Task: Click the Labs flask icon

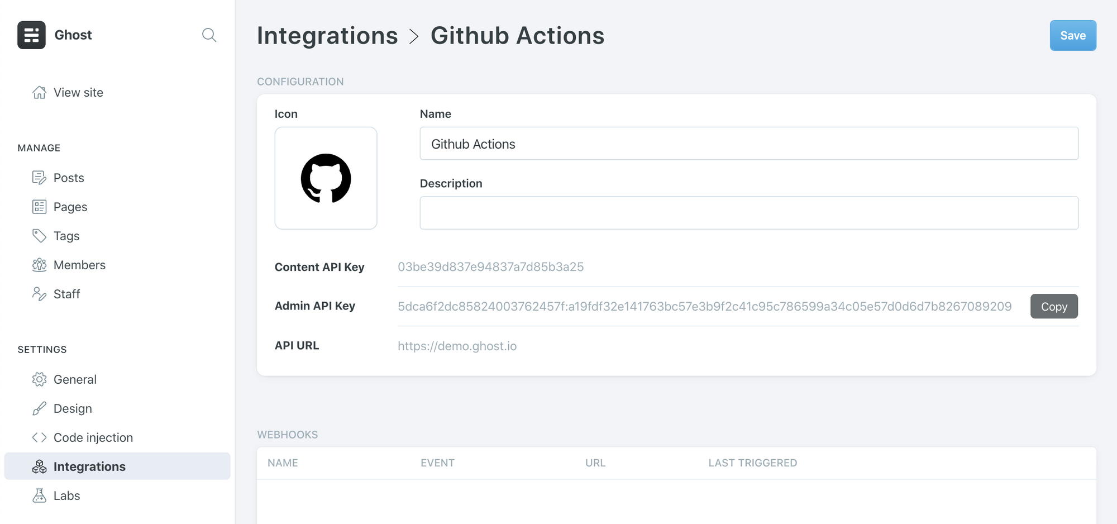Action: coord(39,496)
